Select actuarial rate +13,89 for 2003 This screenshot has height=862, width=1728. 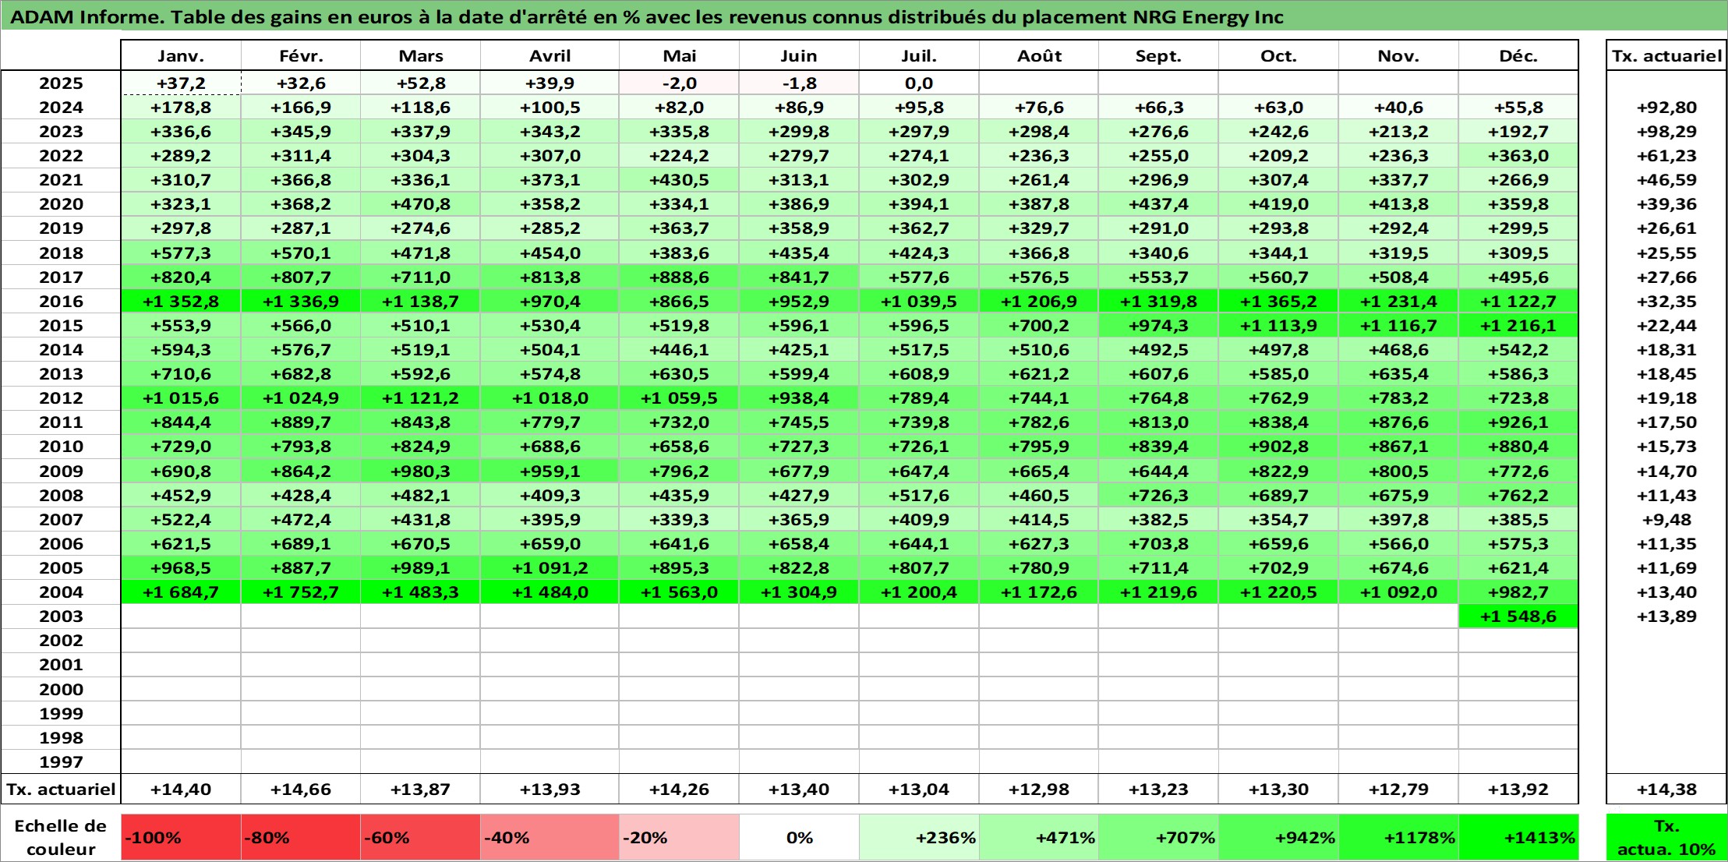coord(1666,616)
